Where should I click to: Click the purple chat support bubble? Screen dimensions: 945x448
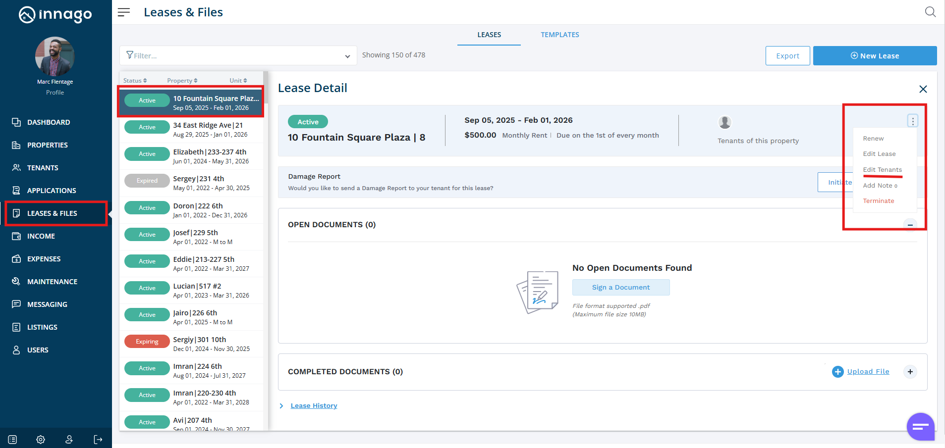coord(920,426)
